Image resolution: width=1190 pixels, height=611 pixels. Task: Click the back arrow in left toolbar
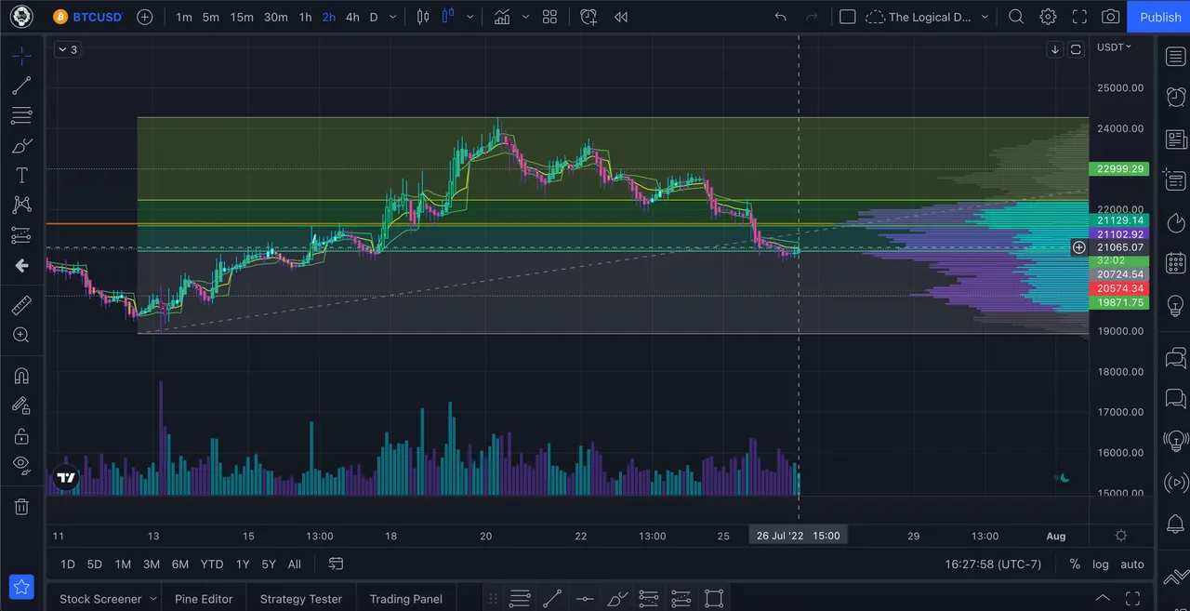click(x=21, y=266)
